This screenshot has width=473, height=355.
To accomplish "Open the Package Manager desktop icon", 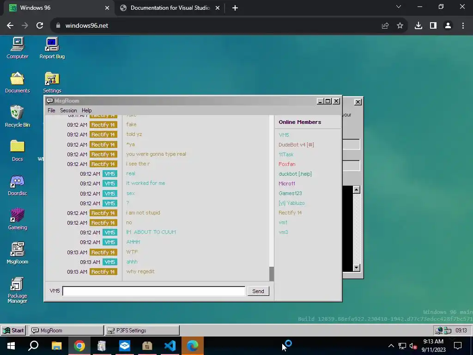I will (18, 290).
